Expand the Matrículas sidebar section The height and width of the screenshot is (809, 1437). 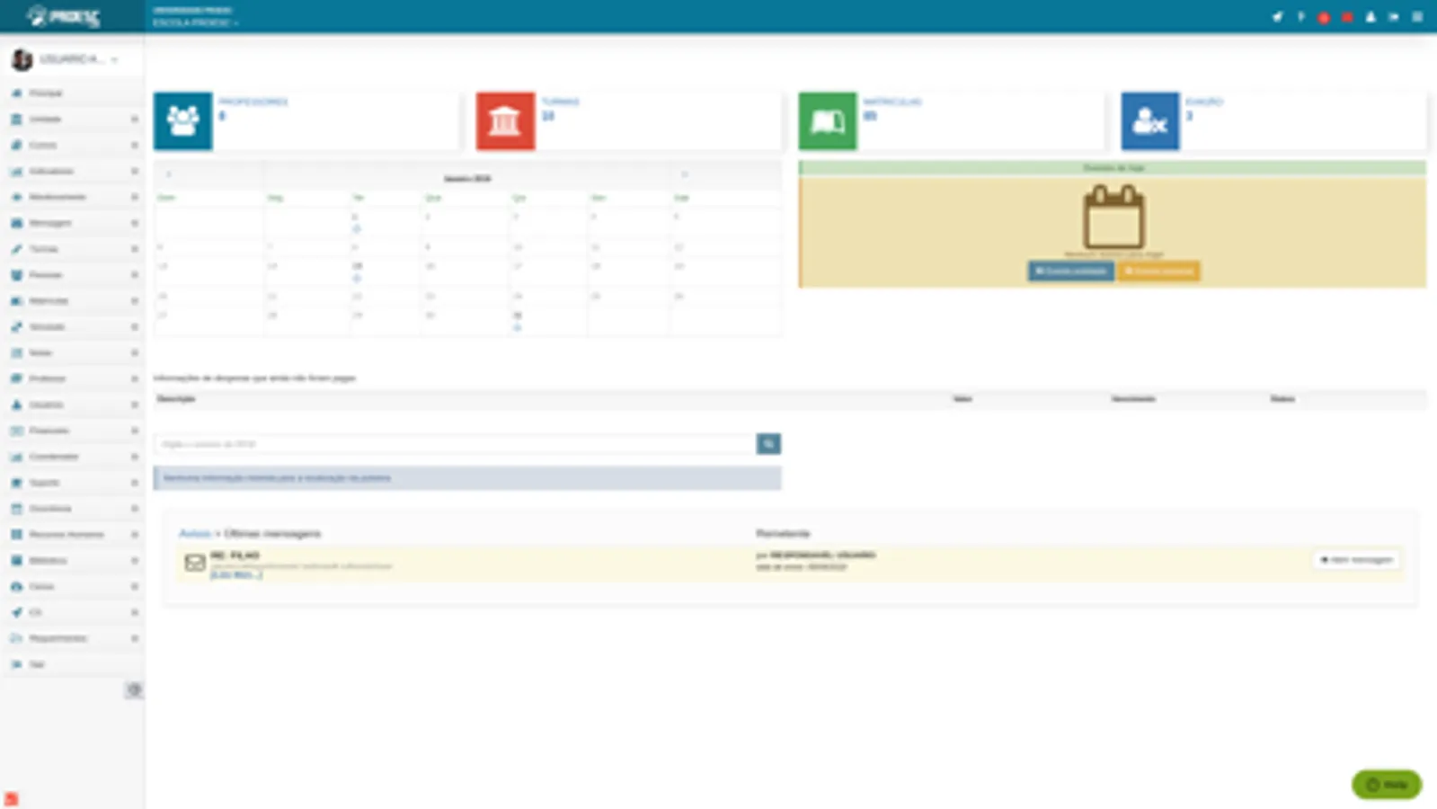(72, 301)
